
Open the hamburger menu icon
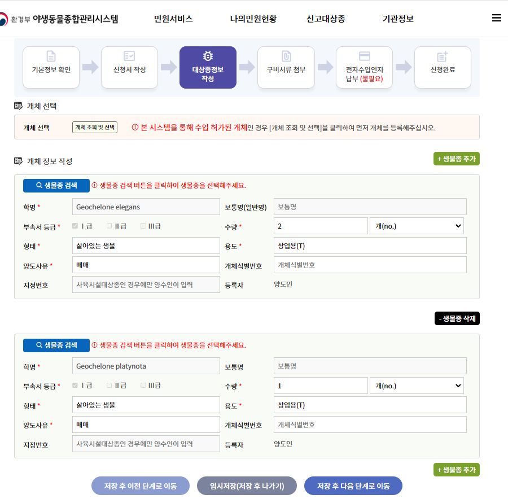coord(496,18)
